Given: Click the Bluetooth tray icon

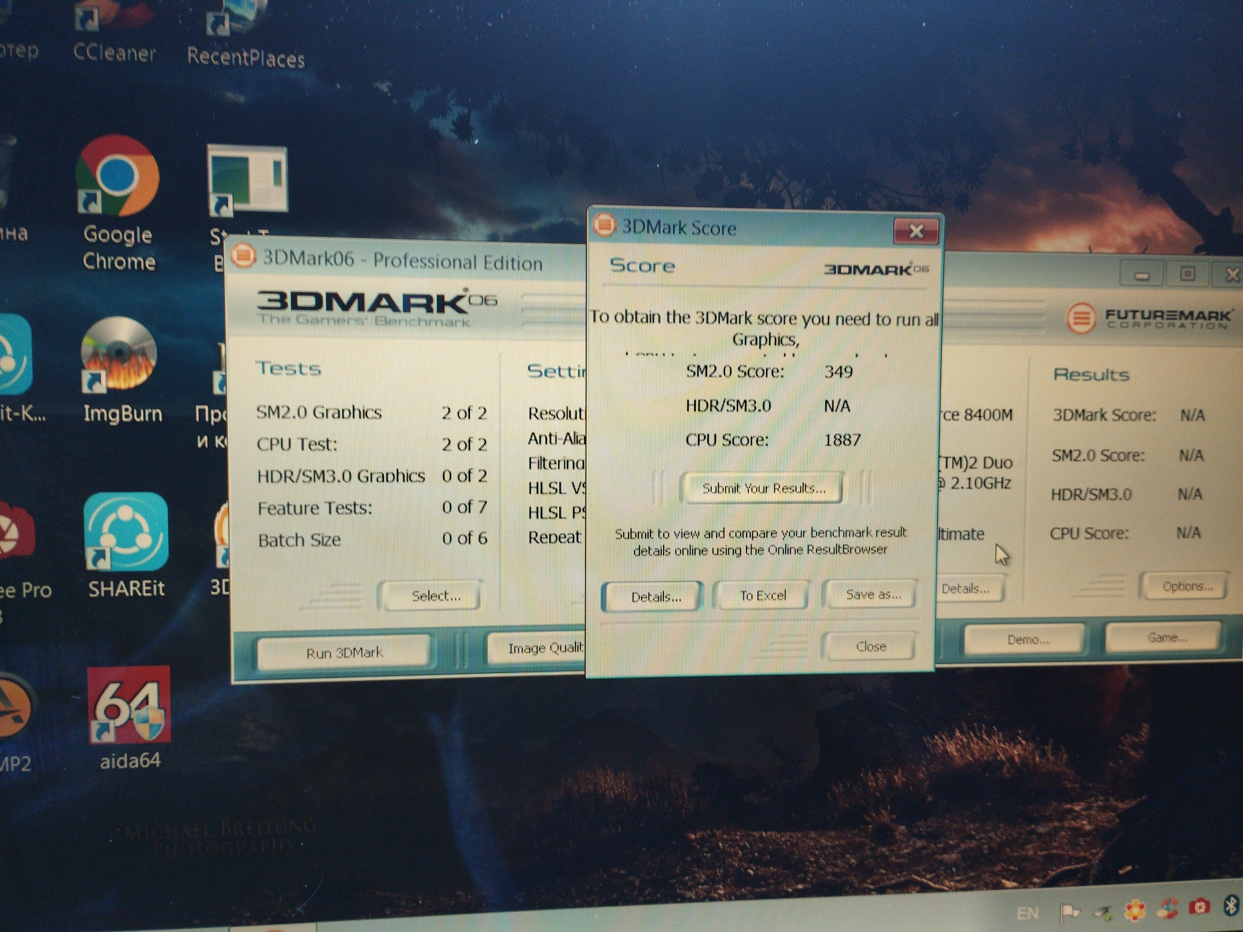Looking at the screenshot, I should click(1230, 905).
